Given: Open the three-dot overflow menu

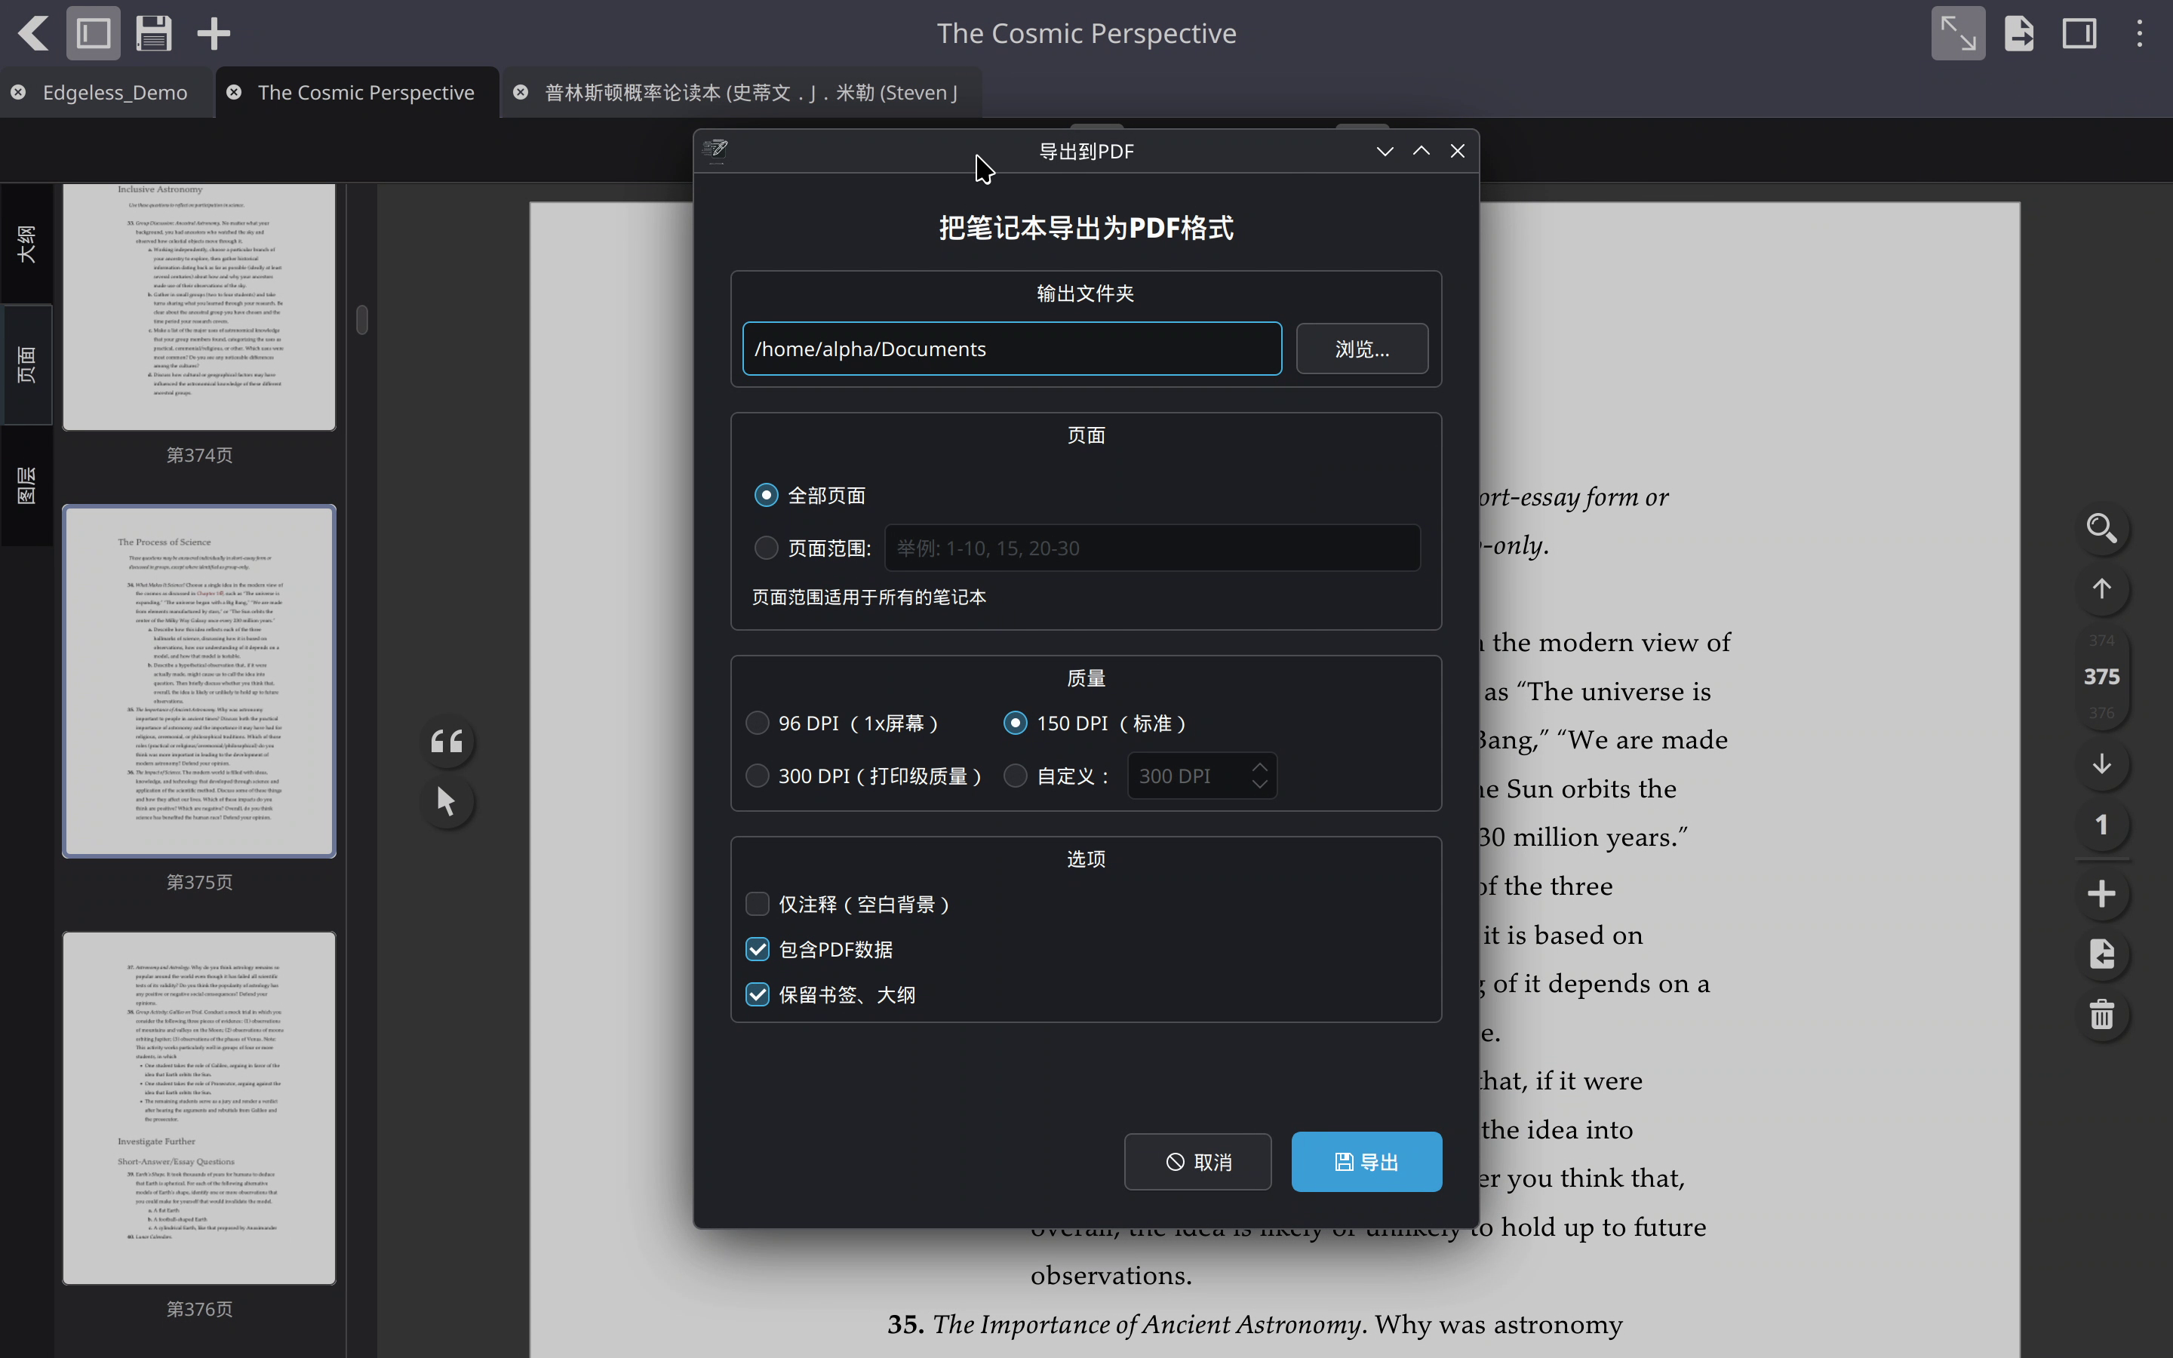Looking at the screenshot, I should (2140, 33).
